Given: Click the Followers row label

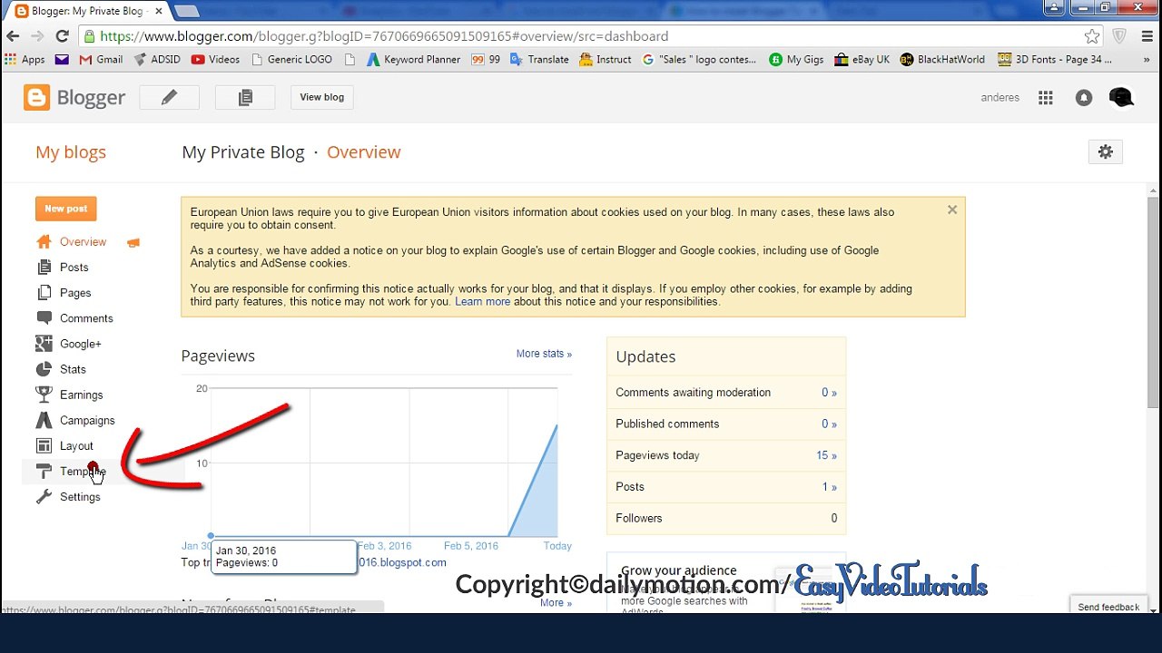Looking at the screenshot, I should tap(639, 519).
